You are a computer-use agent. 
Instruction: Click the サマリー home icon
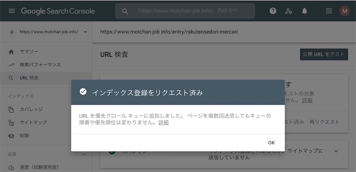coord(11,52)
